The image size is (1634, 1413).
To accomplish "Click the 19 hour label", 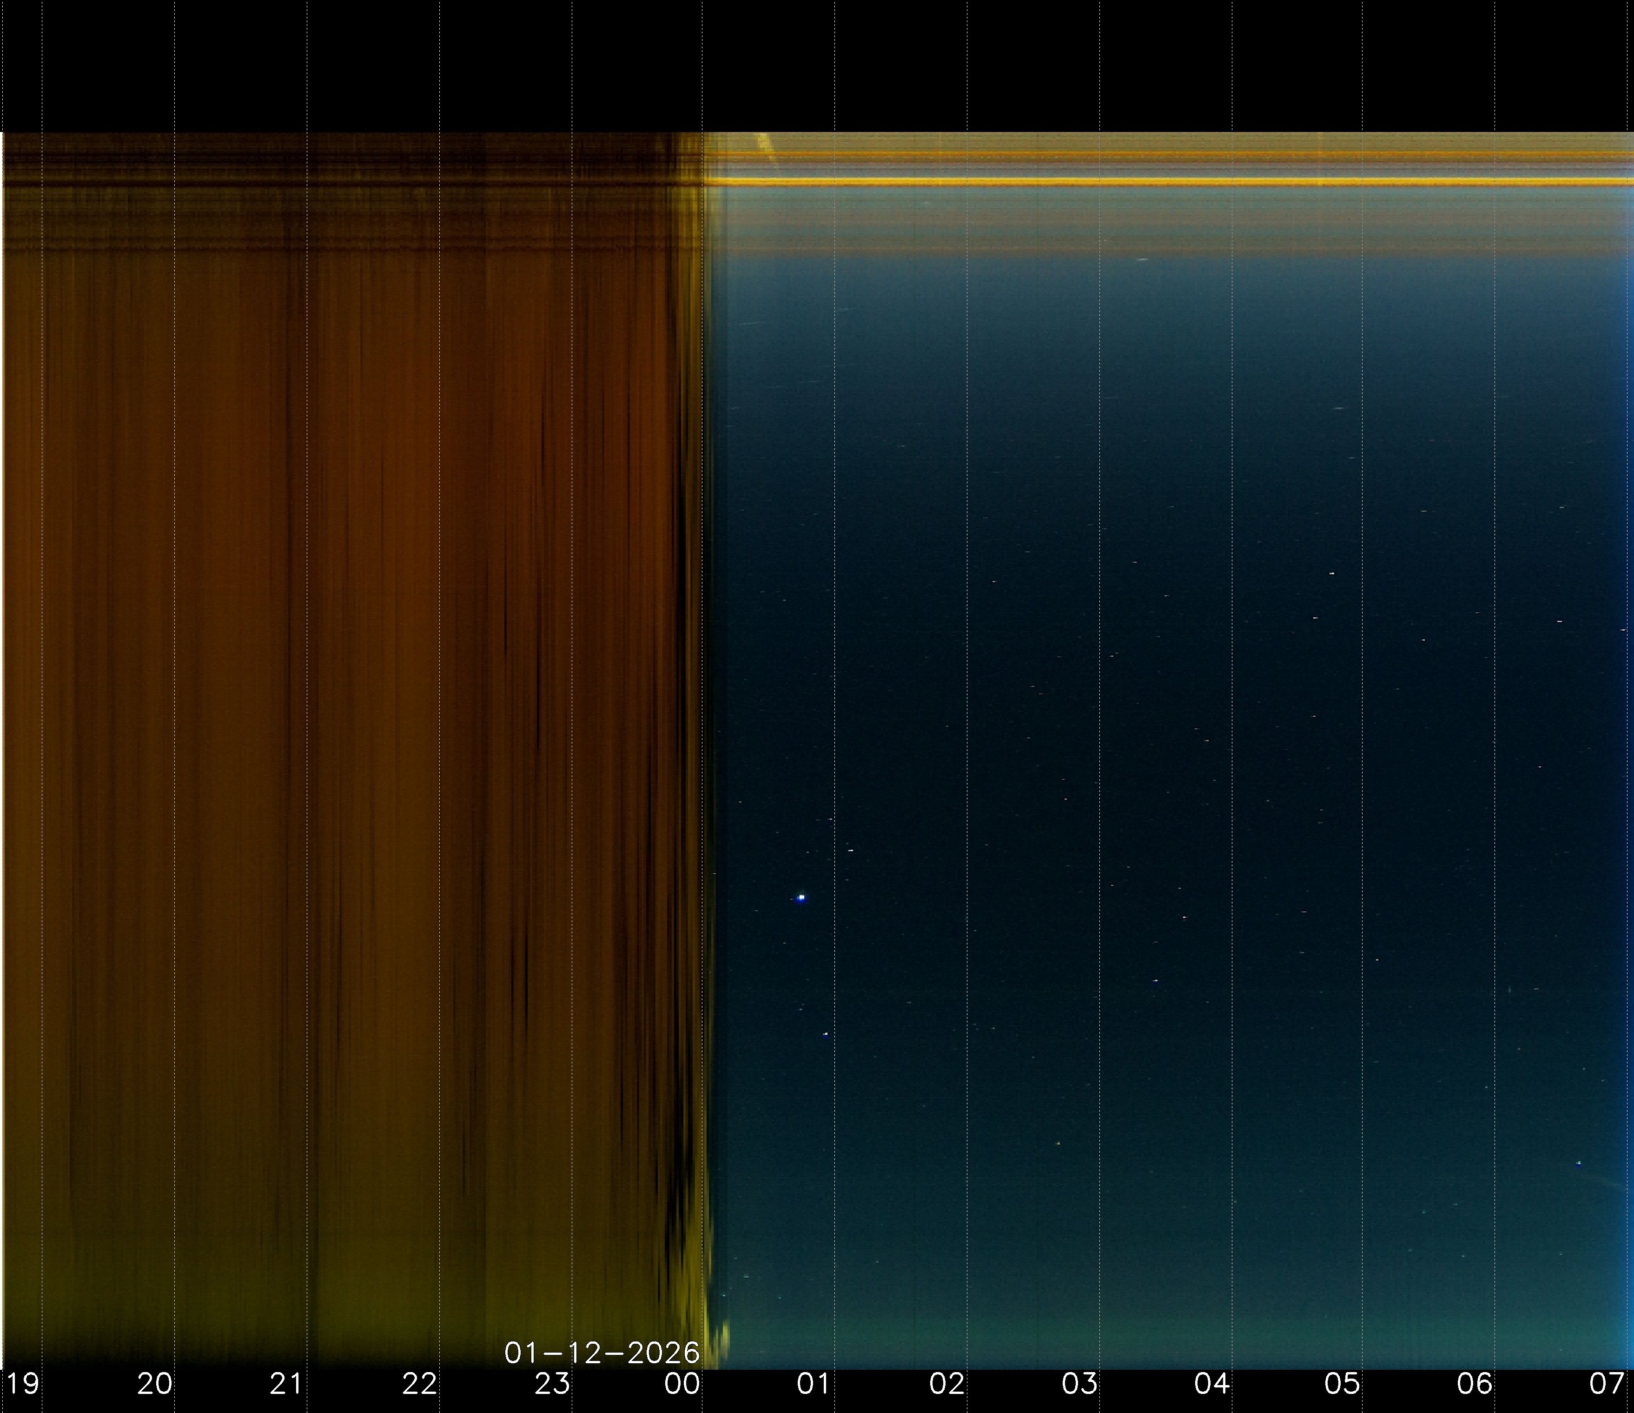I will tap(22, 1384).
